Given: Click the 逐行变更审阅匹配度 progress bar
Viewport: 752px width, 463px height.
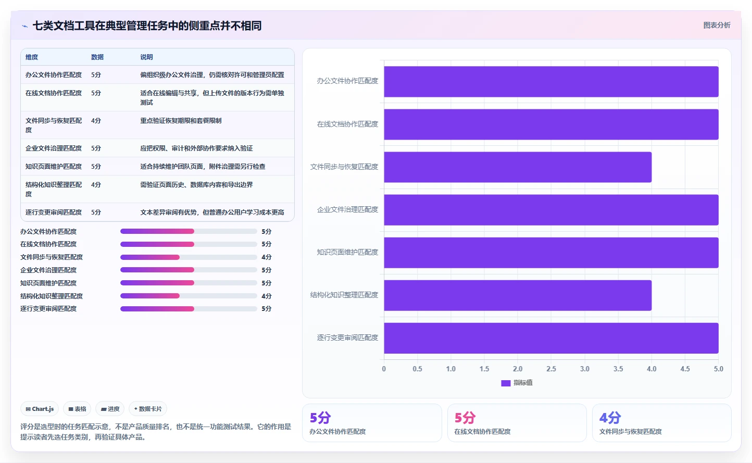Looking at the screenshot, I should (x=189, y=309).
